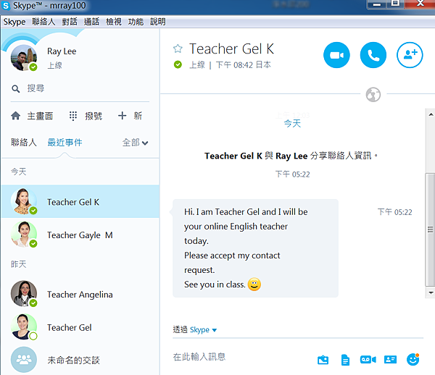Click the chat scrollbar down arrow
This screenshot has height=375, width=435.
click(431, 292)
